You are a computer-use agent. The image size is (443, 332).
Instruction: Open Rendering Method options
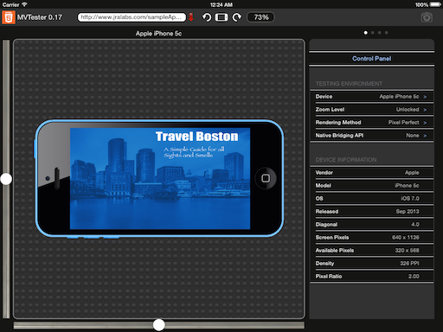371,123
